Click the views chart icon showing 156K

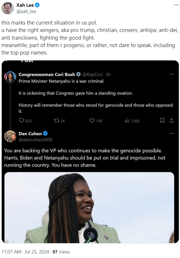[x=127, y=121]
